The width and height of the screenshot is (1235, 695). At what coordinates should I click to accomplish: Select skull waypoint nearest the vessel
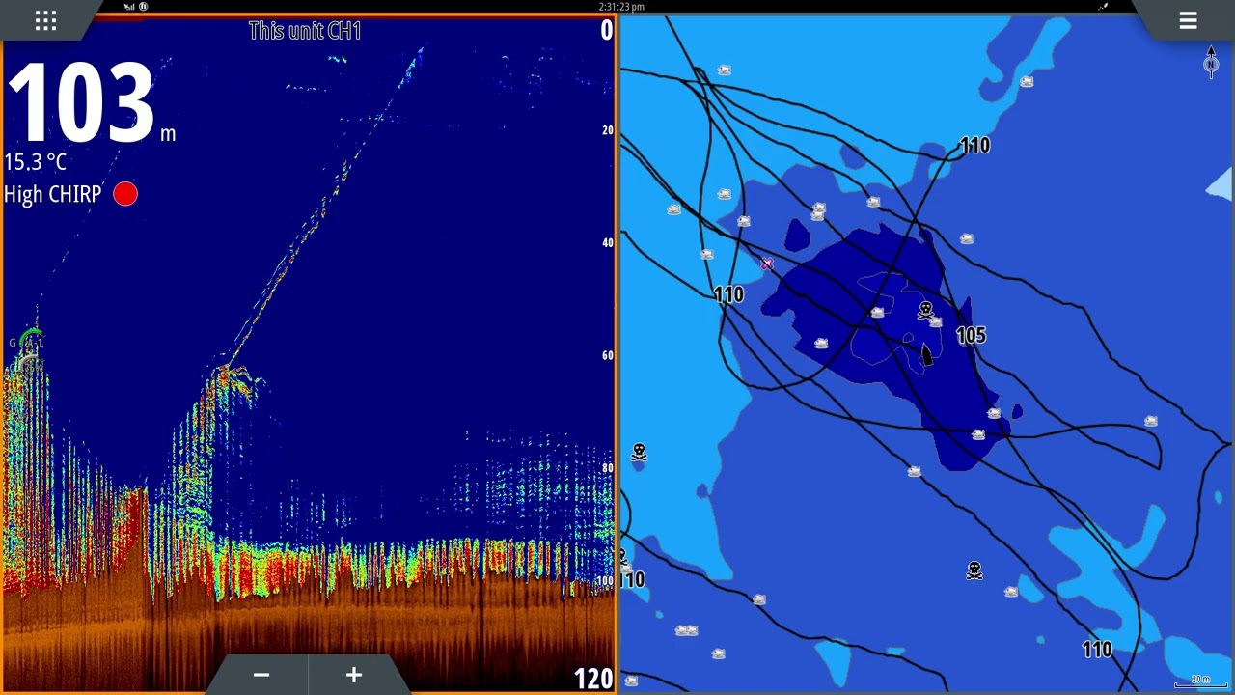coord(924,310)
